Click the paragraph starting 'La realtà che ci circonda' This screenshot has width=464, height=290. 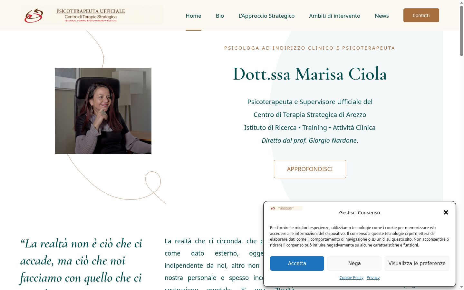214,264
